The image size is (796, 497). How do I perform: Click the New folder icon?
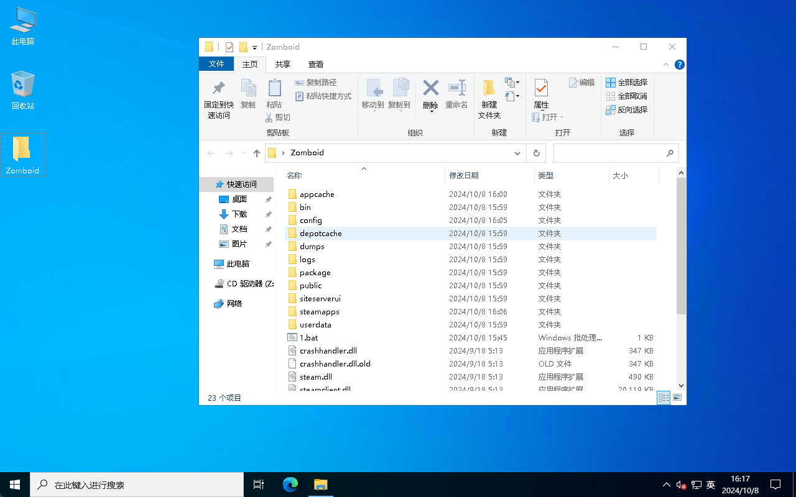pyautogui.click(x=489, y=88)
